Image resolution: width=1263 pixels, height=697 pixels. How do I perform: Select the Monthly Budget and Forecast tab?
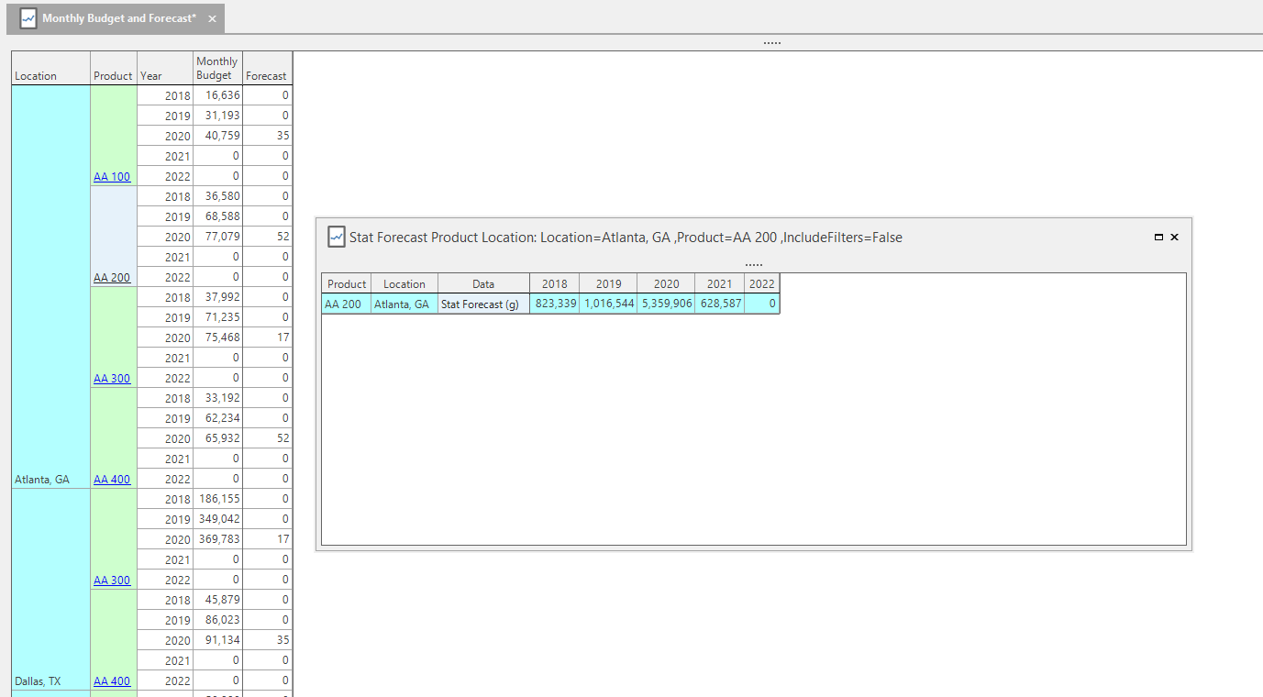click(116, 18)
